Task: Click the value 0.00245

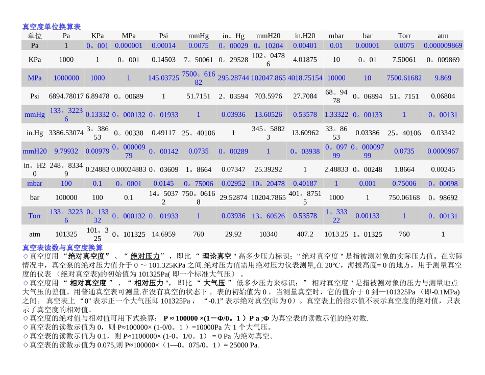Action: coord(443,169)
